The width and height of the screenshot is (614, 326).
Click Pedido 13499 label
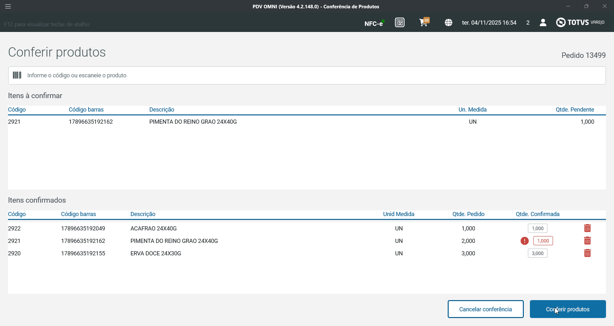pyautogui.click(x=583, y=55)
